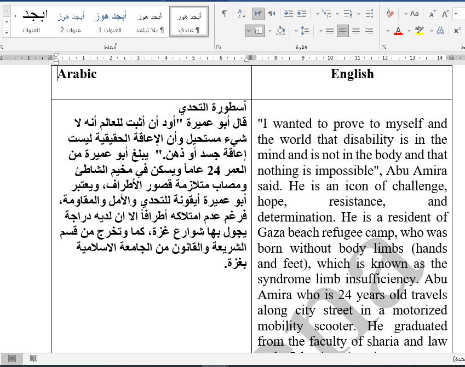Apply the العنوان 1 (Heading 1) style
This screenshot has height=367, width=465.
(110, 22)
